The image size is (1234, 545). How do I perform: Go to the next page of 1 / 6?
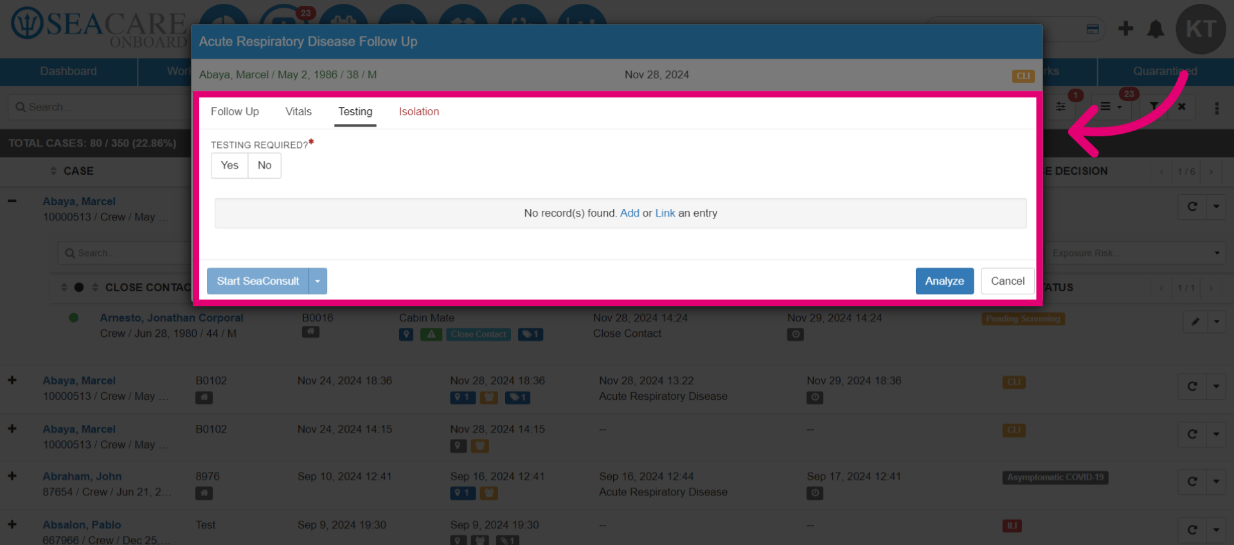tap(1212, 171)
